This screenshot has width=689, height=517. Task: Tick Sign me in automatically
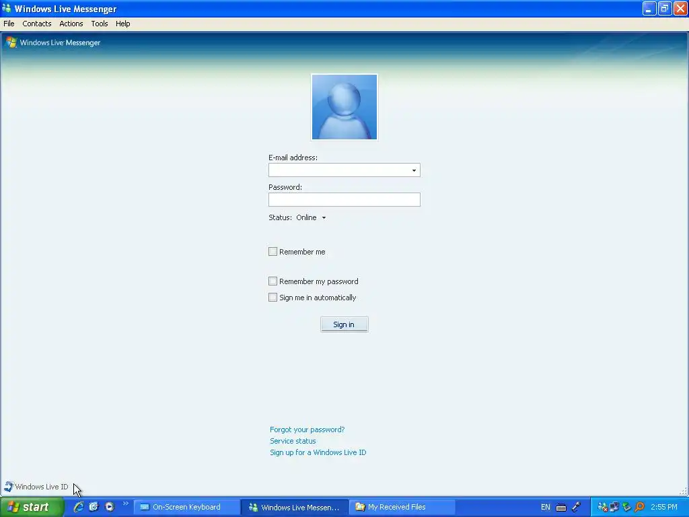coord(273,297)
